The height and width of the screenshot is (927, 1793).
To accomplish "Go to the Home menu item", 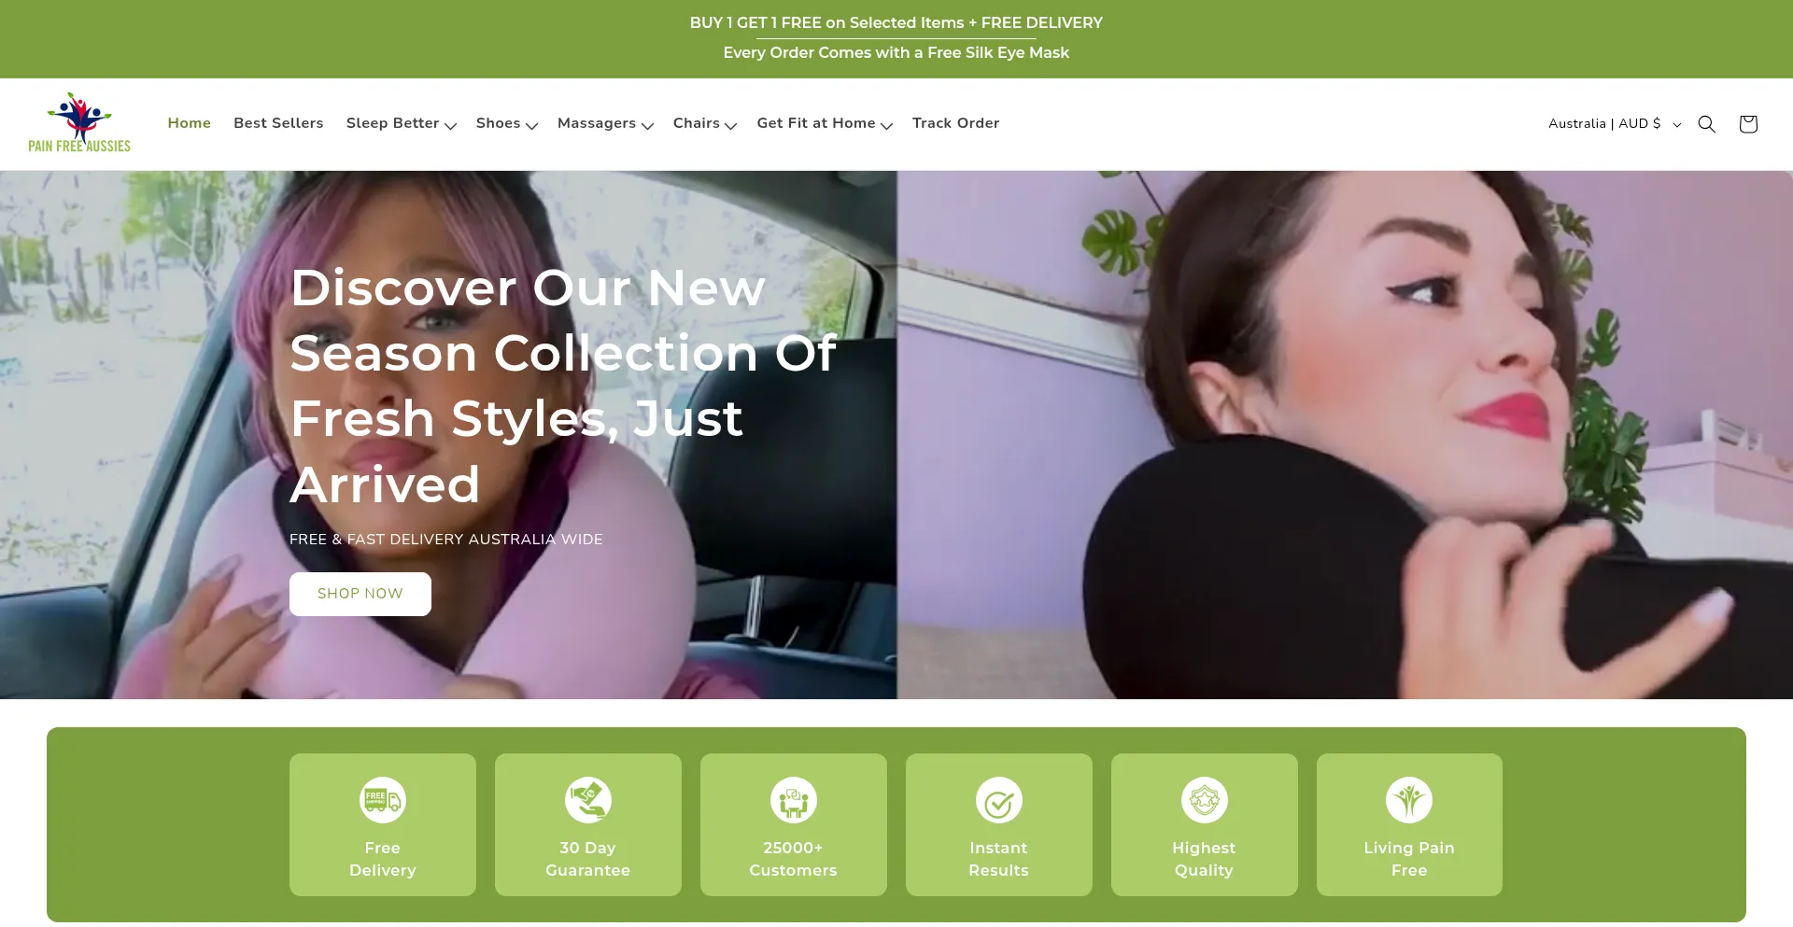I will coord(189,123).
